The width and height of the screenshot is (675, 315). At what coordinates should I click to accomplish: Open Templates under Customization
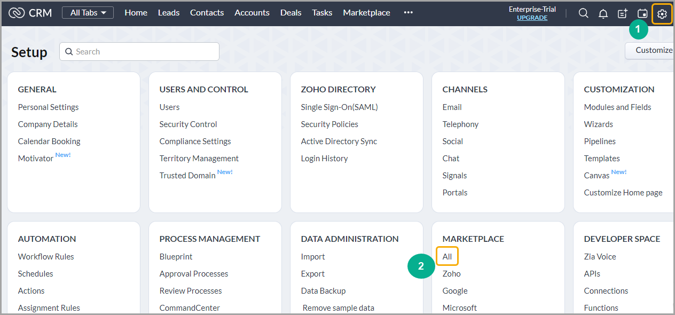[x=602, y=159]
